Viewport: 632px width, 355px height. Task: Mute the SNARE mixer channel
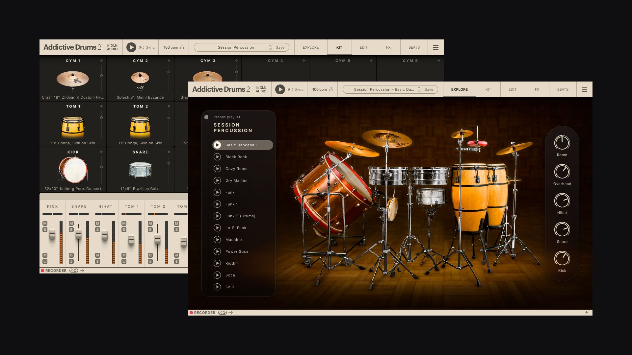71,224
